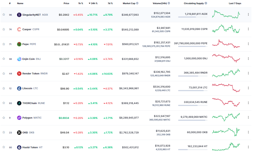The image size is (255, 154).
Task: Toggle watchlist star for Enjin Coin
Action: coord(4,59)
